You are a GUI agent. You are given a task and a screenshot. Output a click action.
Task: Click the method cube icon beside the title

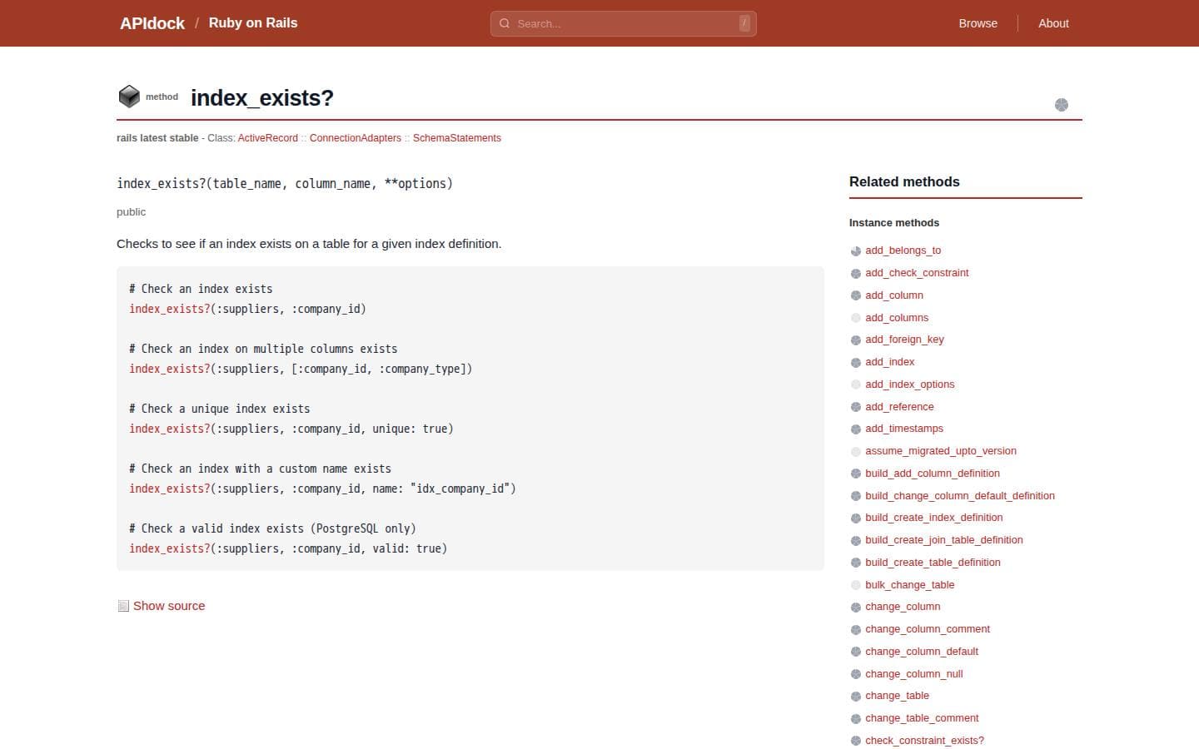(129, 97)
